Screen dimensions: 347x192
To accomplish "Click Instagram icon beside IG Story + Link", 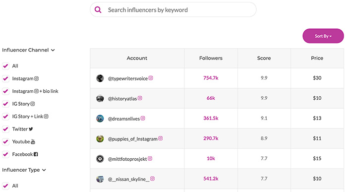I will (x=46, y=116).
